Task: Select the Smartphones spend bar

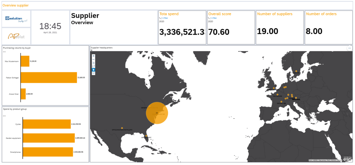Action: (48, 152)
